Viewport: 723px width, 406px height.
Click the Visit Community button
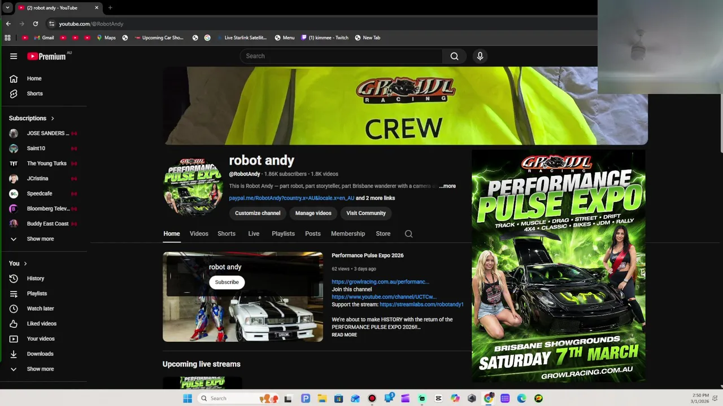366,213
